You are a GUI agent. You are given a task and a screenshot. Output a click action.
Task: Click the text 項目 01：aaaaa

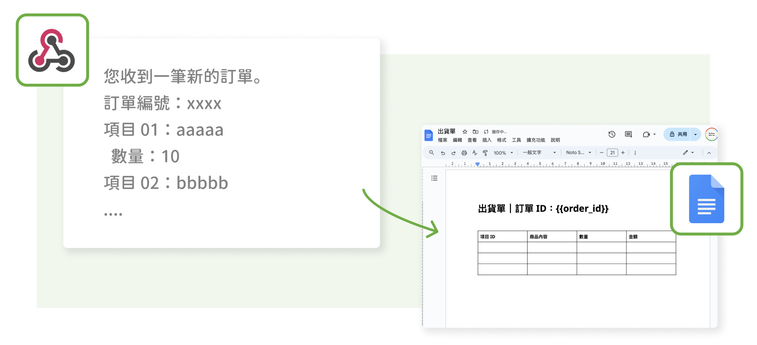164,130
